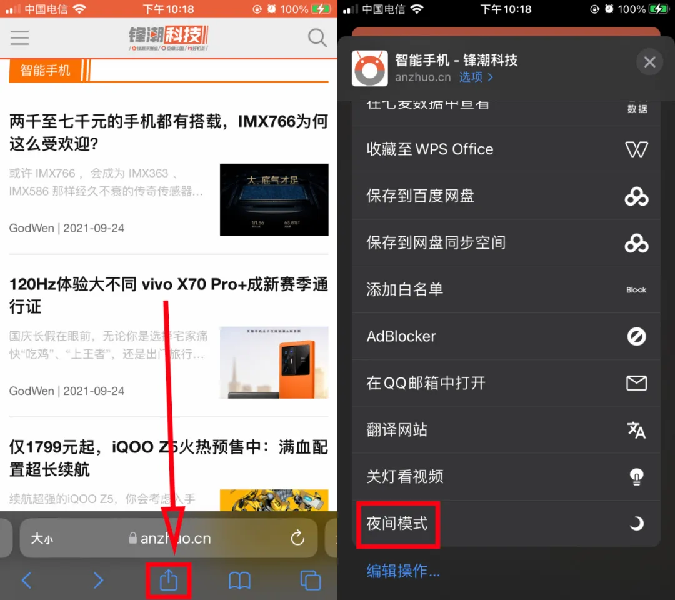Choose 添加白名单 action
Screen dimensions: 675x600
pyautogui.click(x=506, y=289)
